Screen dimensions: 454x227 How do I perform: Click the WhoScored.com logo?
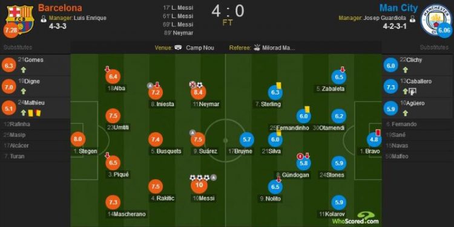[x=355, y=219]
